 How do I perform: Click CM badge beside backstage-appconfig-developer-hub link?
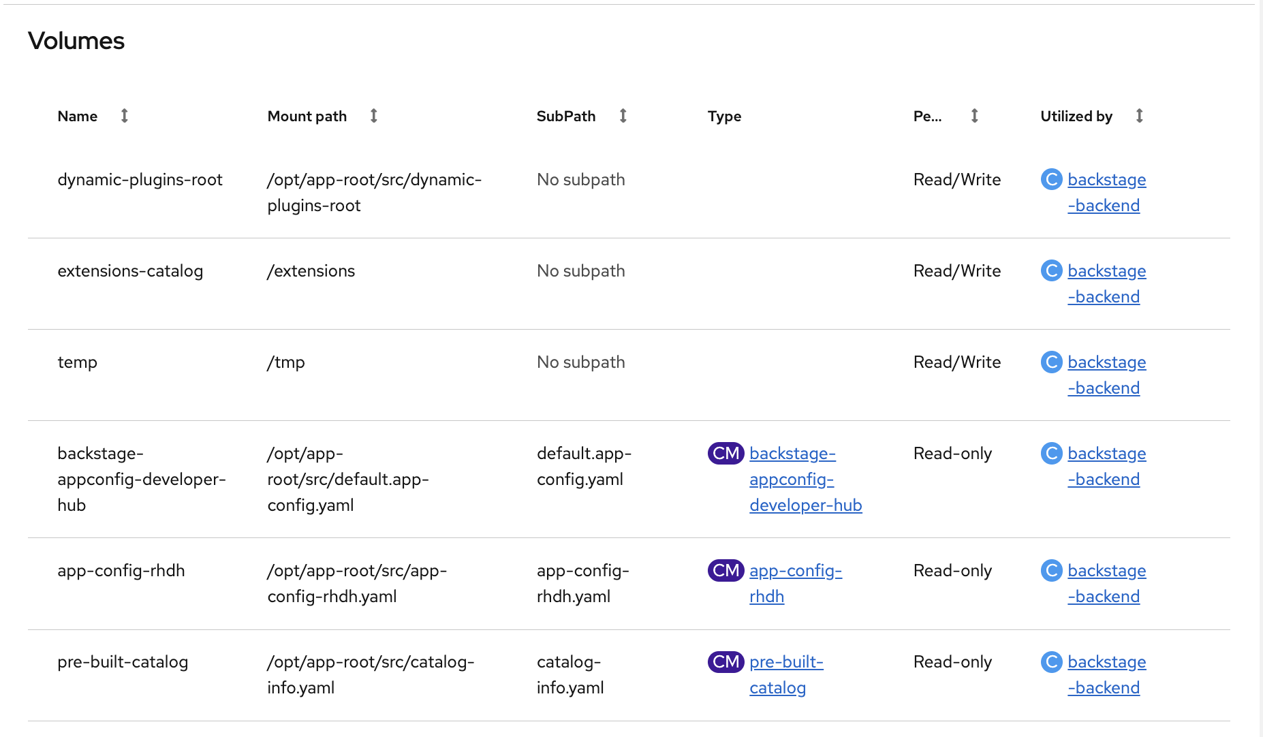pyautogui.click(x=726, y=453)
